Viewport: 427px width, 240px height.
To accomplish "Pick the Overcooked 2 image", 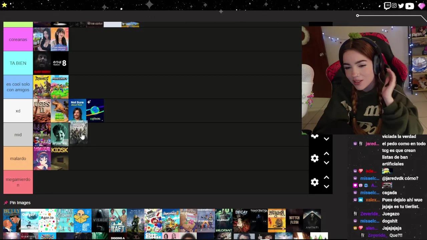I will (171, 221).
